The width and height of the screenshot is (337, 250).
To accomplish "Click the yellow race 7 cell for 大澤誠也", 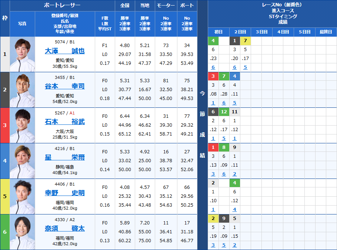I will [x=245, y=41].
